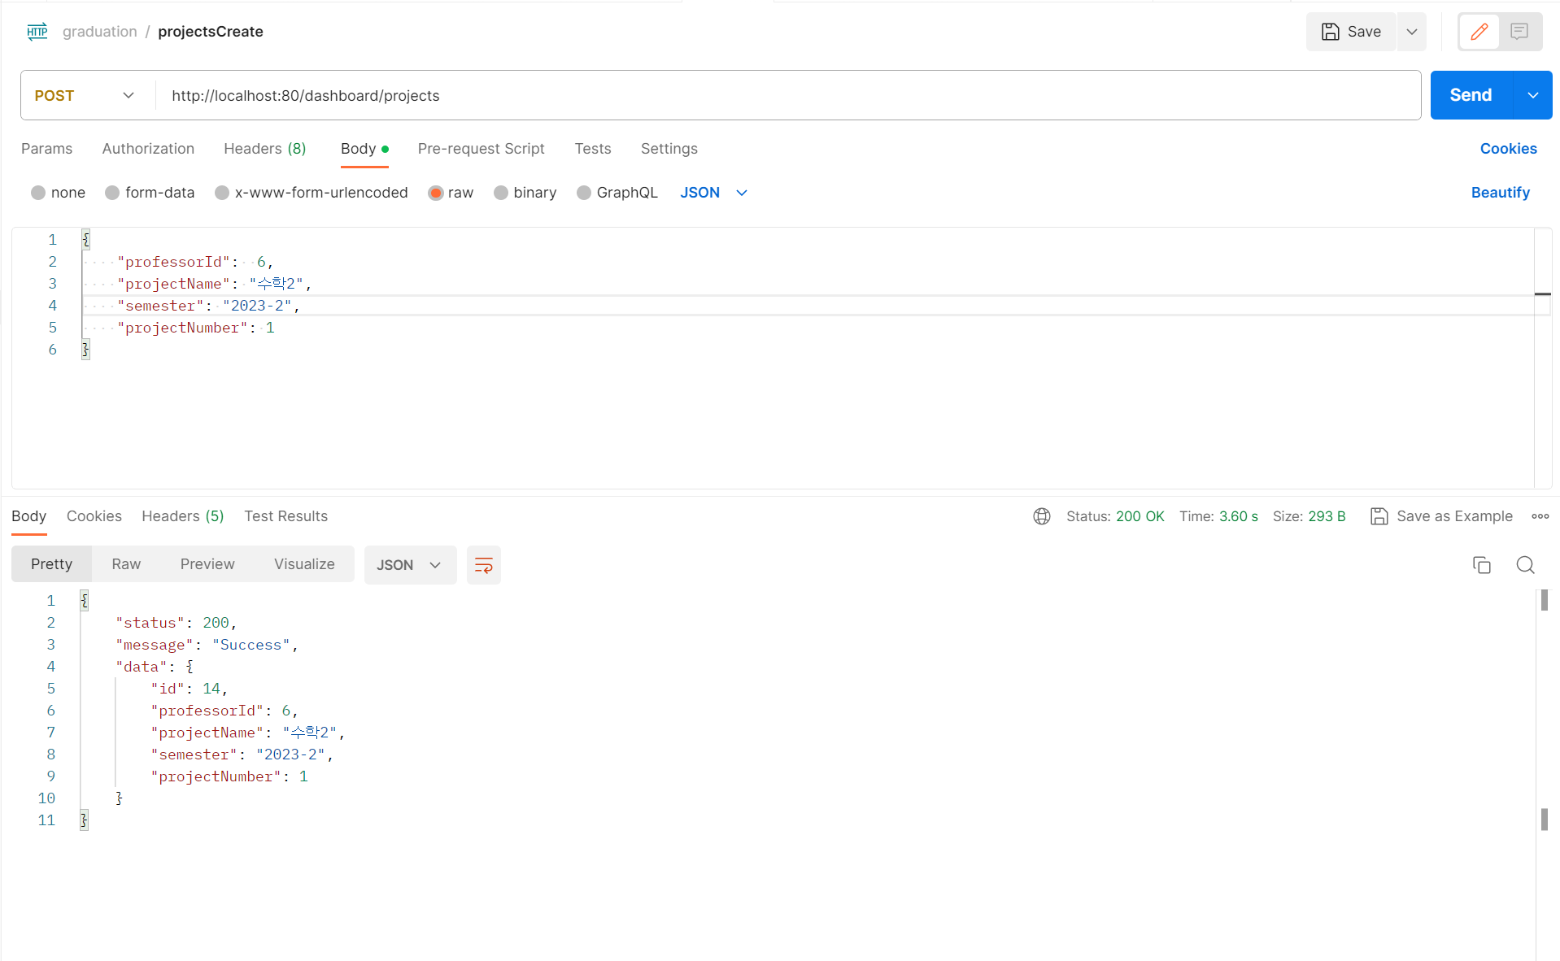The image size is (1560, 961).
Task: Expand the Send options arrow
Action: pyautogui.click(x=1533, y=95)
